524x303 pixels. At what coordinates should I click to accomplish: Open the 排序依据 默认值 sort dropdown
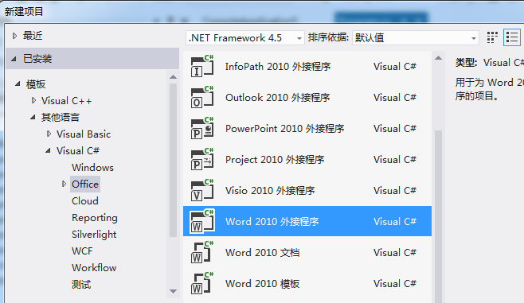coord(416,37)
